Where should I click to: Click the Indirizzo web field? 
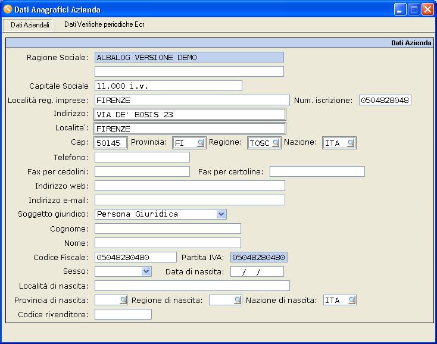(x=190, y=186)
